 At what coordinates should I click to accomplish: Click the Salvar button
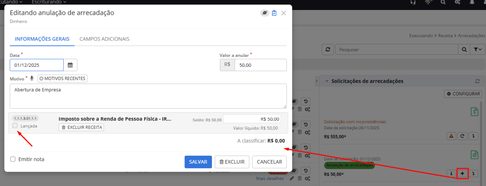pyautogui.click(x=198, y=162)
